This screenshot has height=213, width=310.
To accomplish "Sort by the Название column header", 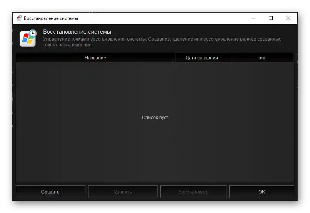I will pos(95,58).
